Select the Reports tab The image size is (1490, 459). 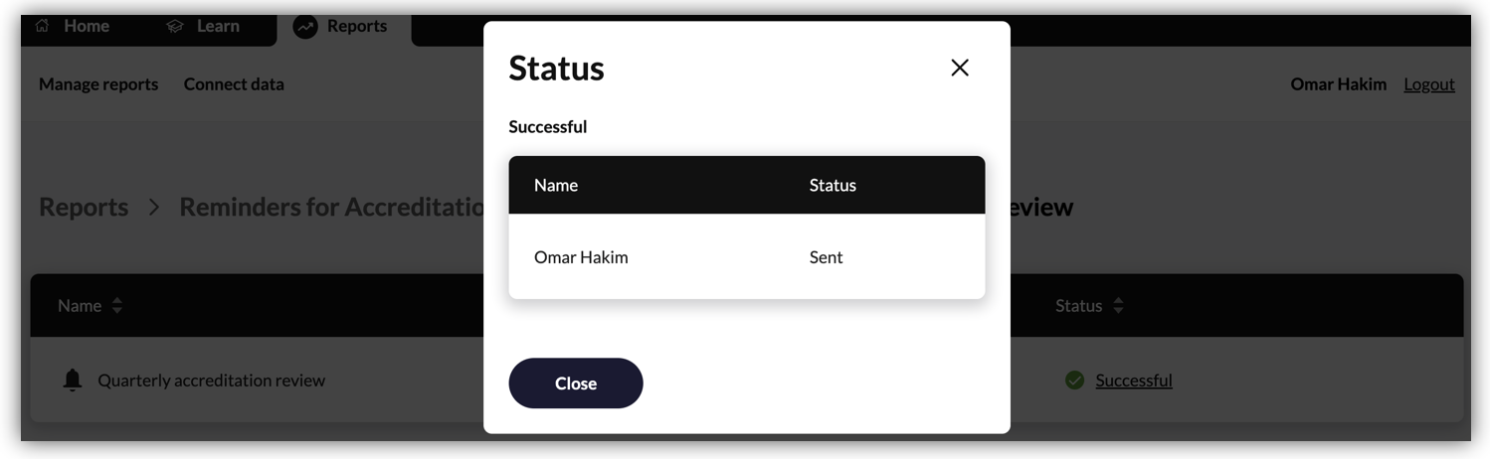tap(341, 26)
